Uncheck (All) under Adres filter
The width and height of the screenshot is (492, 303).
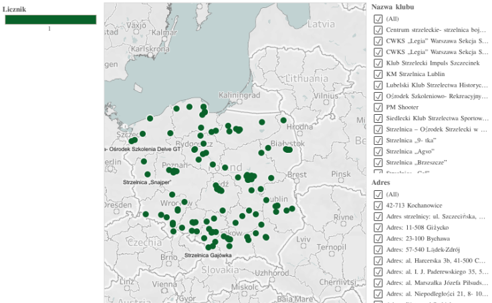pyautogui.click(x=378, y=194)
